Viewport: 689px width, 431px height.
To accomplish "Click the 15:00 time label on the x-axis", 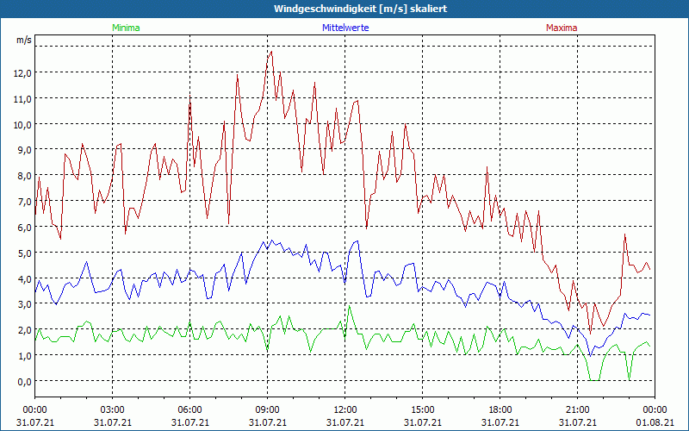I will coord(422,410).
